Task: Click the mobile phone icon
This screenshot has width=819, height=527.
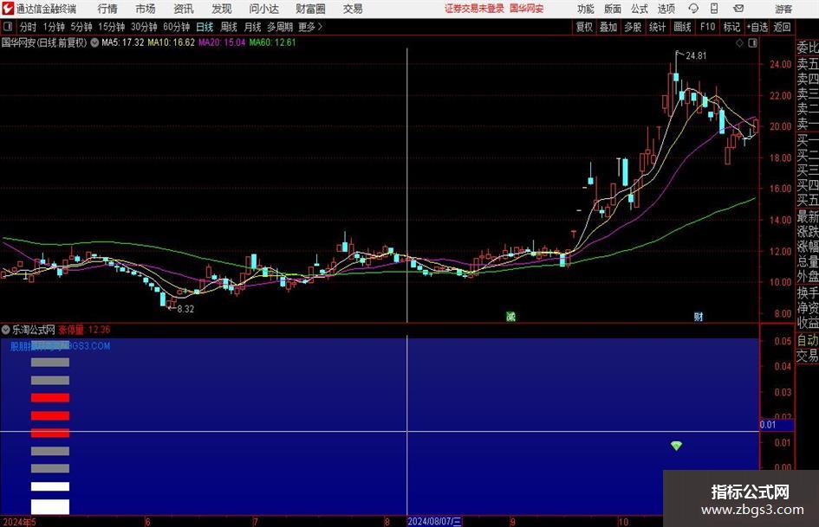Action: (x=714, y=9)
